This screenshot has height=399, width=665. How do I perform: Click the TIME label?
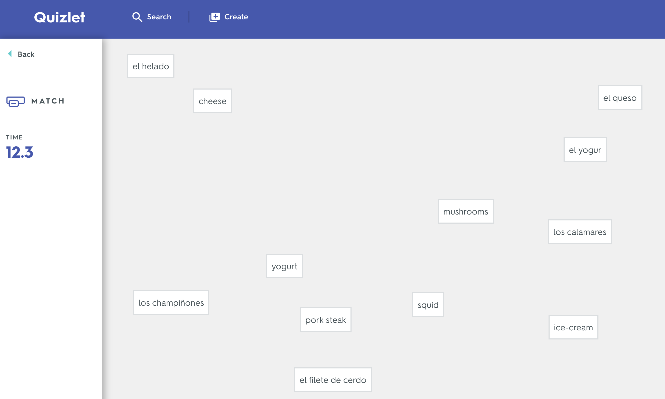pyautogui.click(x=14, y=137)
